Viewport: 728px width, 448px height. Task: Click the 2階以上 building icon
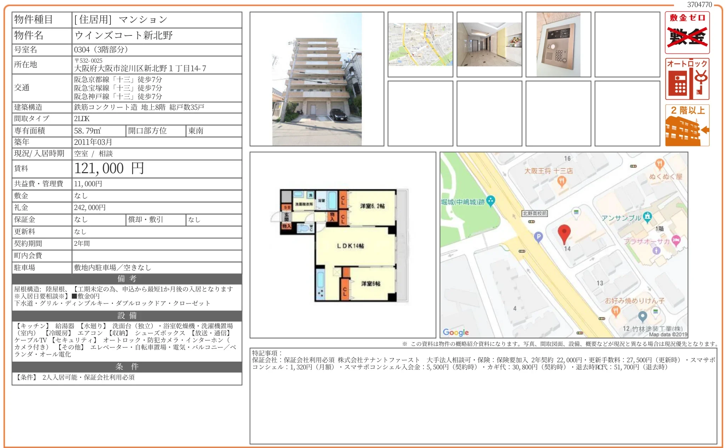(x=687, y=125)
